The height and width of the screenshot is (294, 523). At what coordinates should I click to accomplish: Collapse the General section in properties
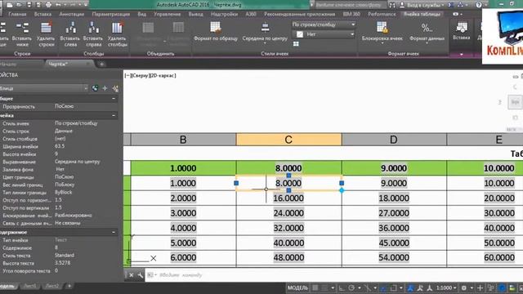(x=114, y=99)
